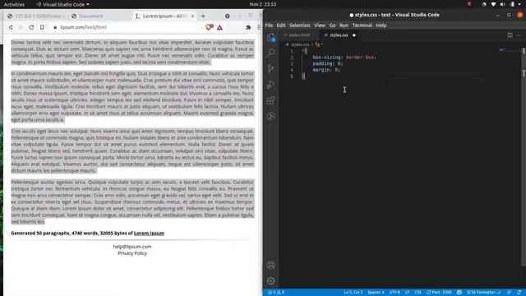The image size is (526, 296).
Task: Open the File menu in VS Code
Action: coord(269,25)
